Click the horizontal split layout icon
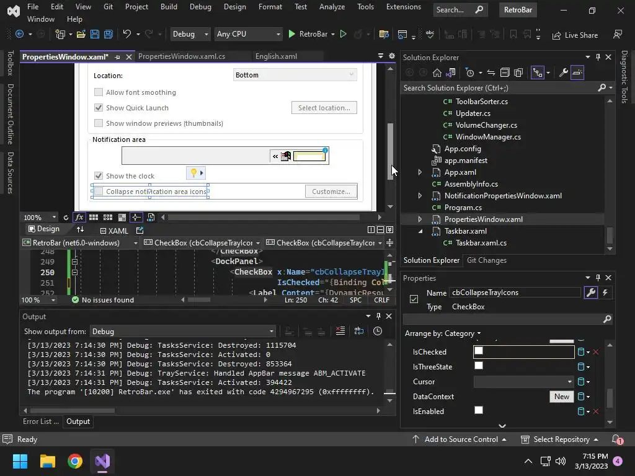The image size is (635, 476). (x=380, y=230)
